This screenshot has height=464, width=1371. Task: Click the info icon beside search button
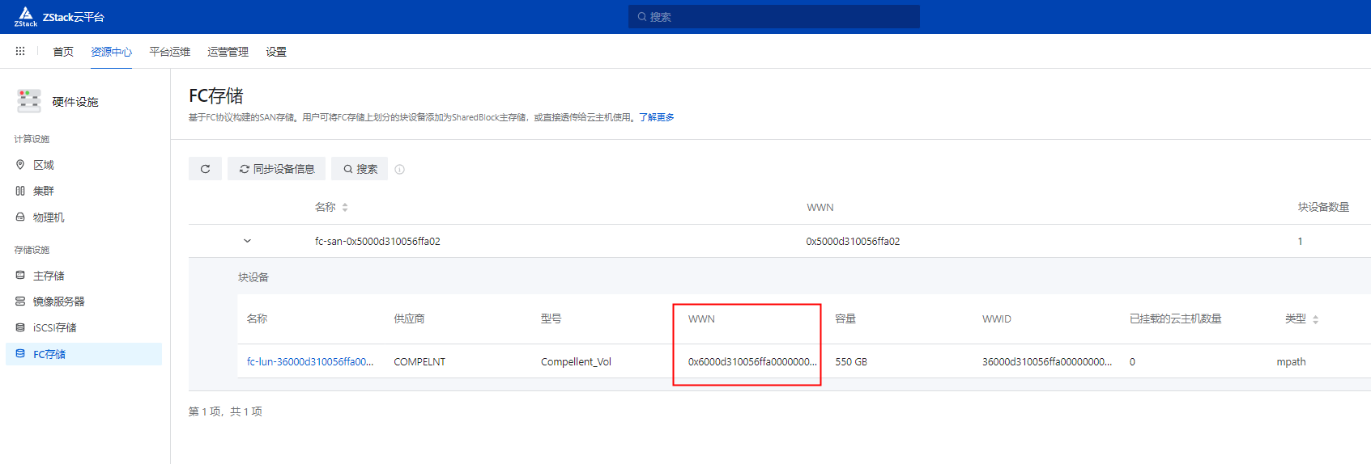[x=399, y=170]
